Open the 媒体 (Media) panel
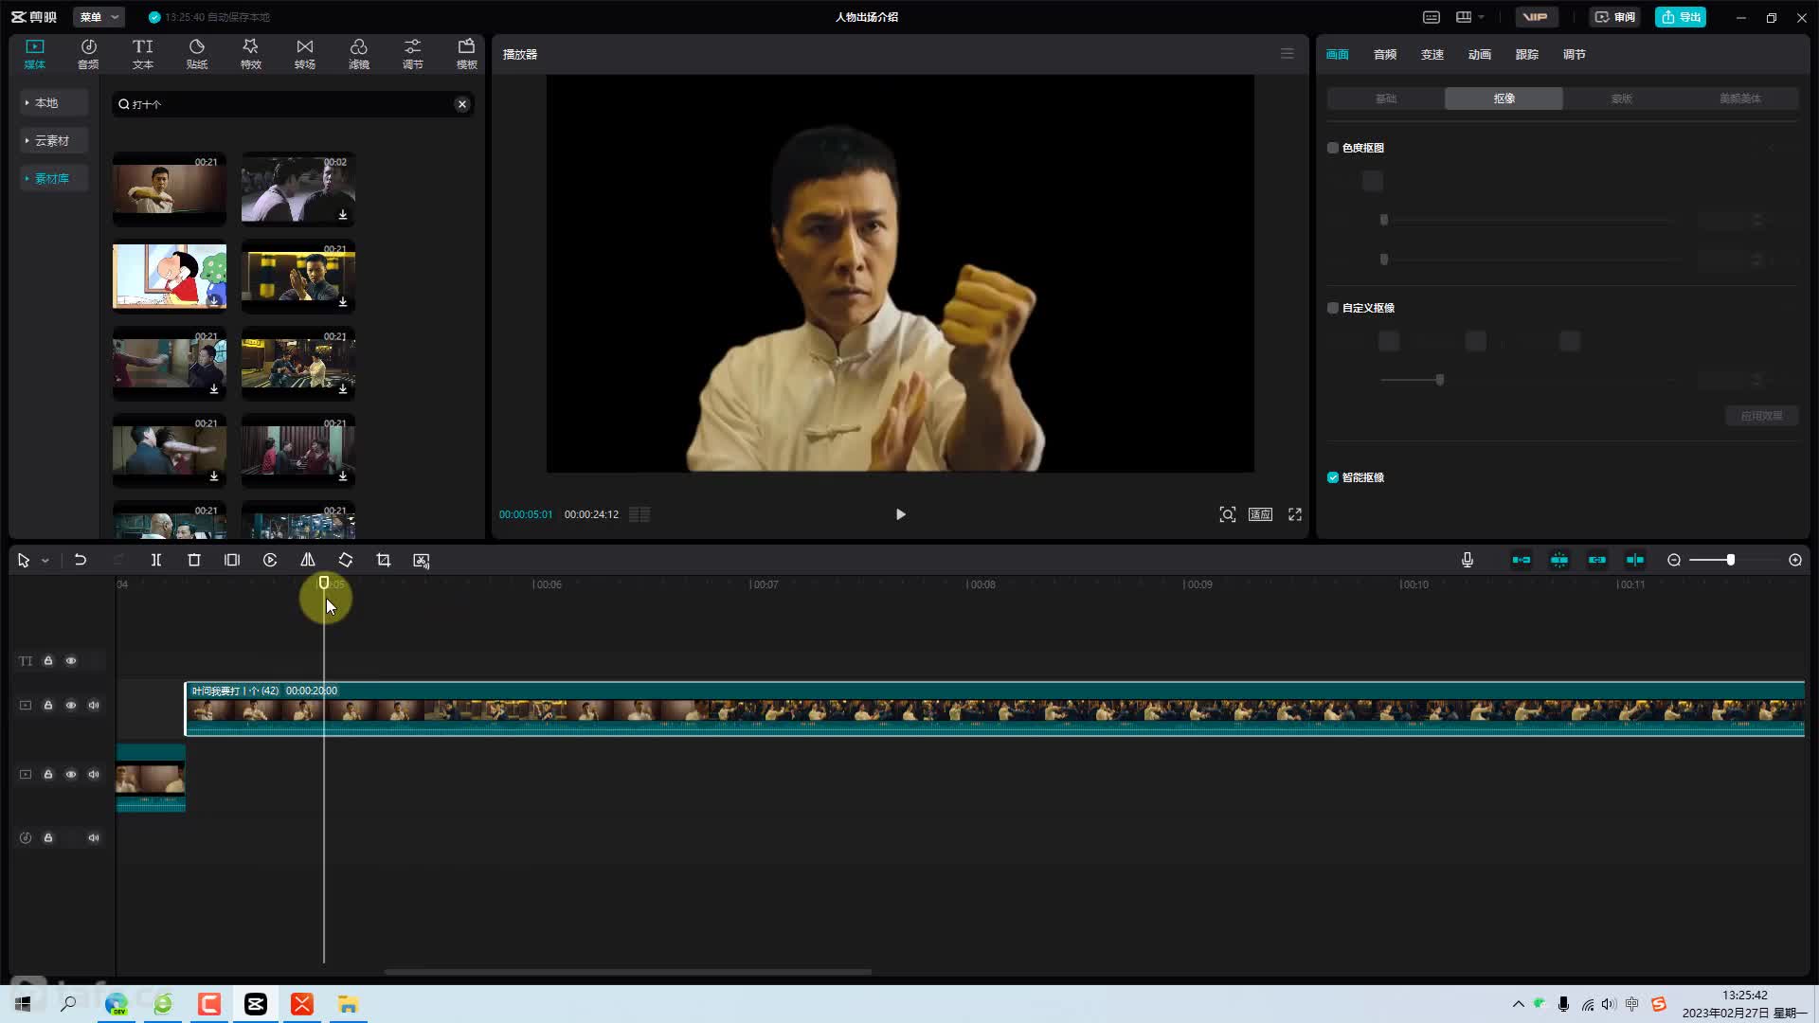This screenshot has height=1023, width=1819. 35,54
